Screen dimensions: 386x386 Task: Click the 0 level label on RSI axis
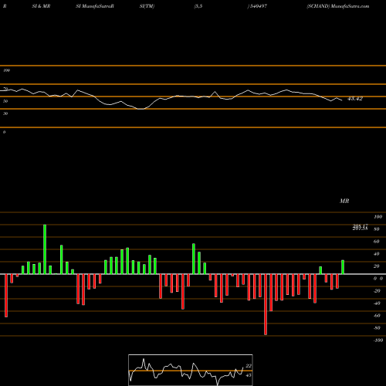4,132
